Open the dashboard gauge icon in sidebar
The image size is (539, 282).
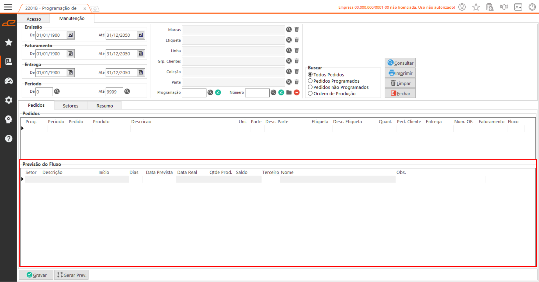pos(9,81)
